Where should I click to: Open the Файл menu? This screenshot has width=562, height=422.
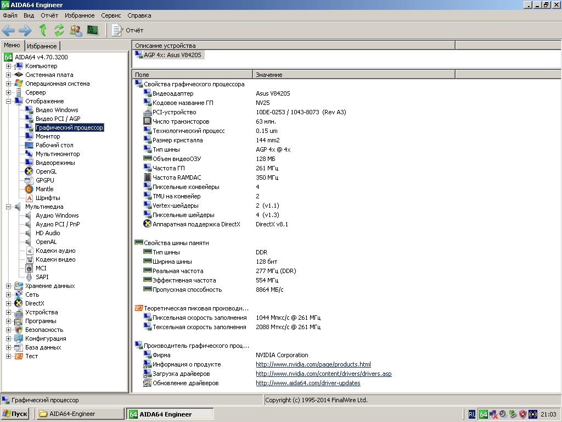[10, 15]
